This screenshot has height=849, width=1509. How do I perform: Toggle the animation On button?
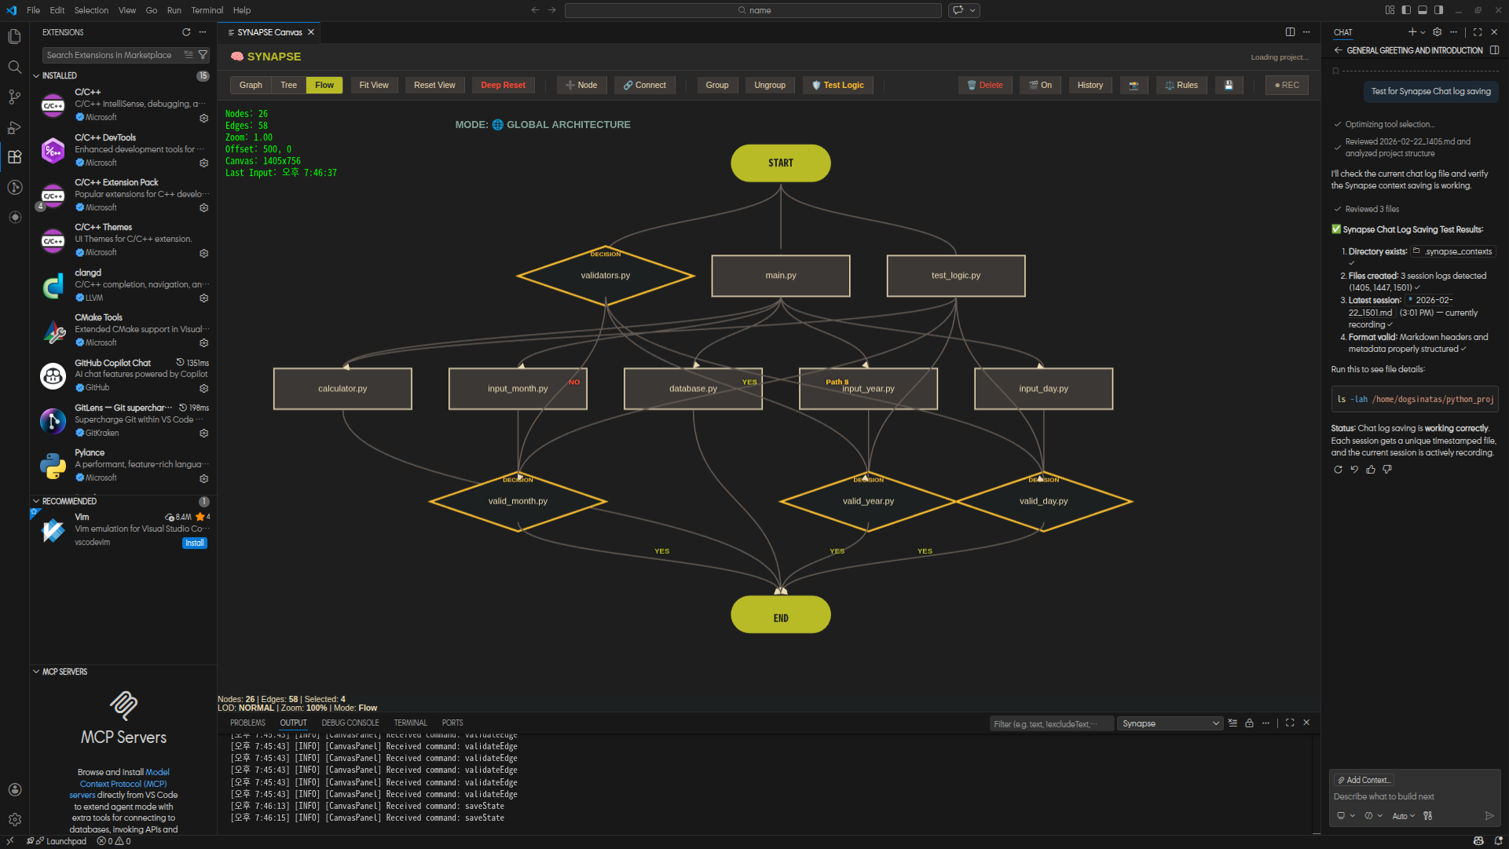(x=1040, y=85)
